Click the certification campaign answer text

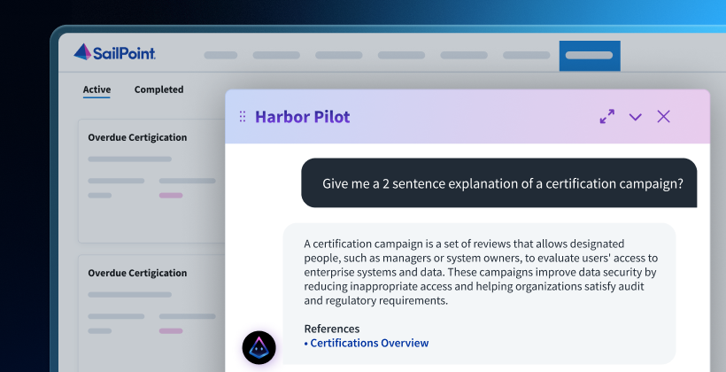pyautogui.click(x=481, y=272)
